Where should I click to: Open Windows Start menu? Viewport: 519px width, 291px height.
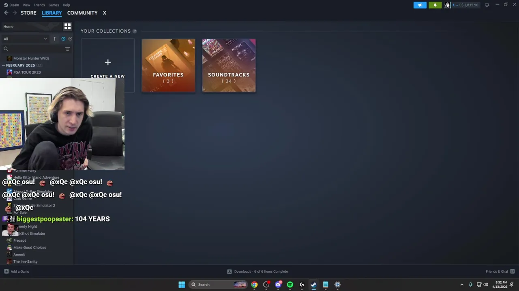click(x=182, y=285)
